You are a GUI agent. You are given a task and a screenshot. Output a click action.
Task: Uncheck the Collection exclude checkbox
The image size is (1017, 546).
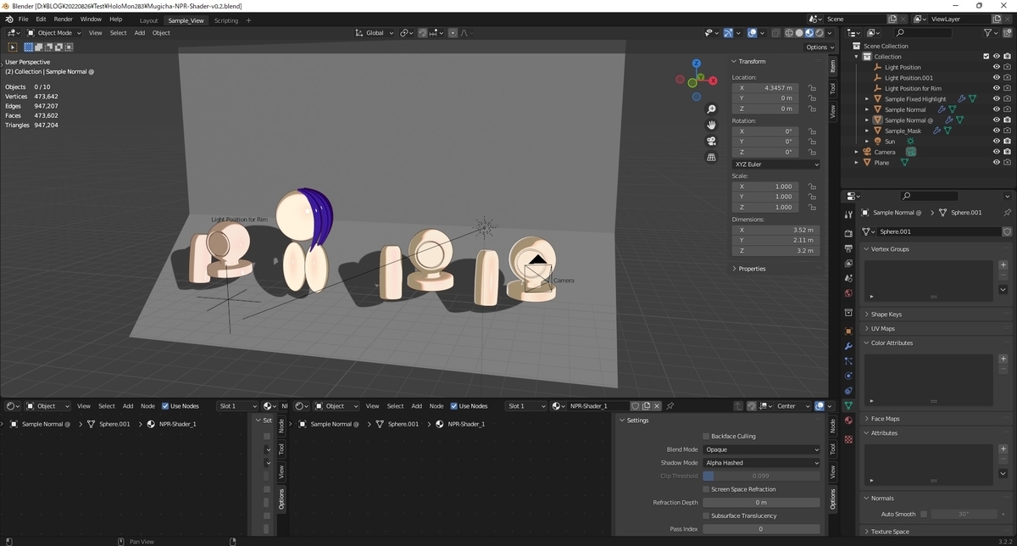click(x=986, y=57)
